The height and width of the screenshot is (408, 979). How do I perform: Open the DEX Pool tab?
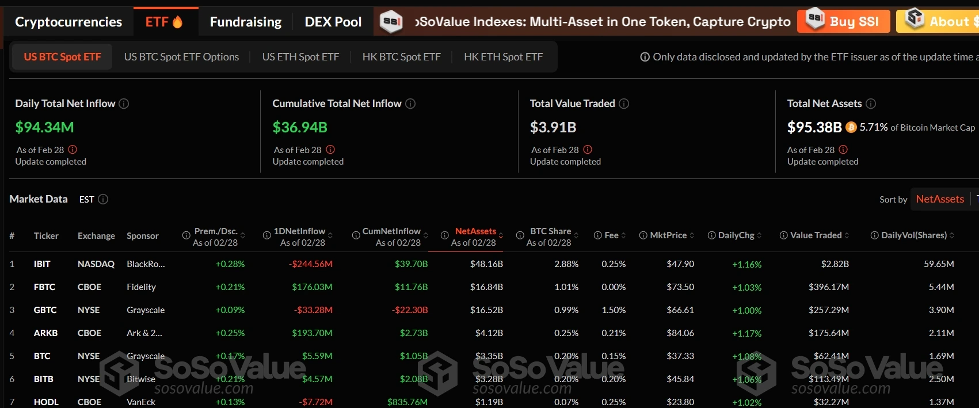point(333,22)
